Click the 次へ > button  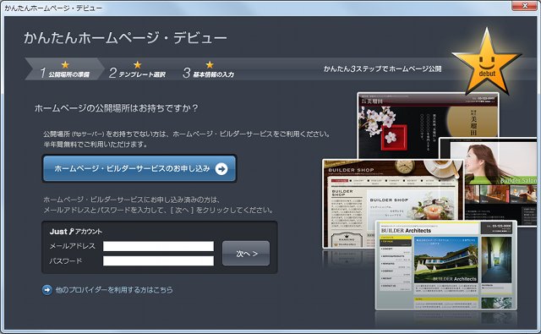[x=246, y=254]
